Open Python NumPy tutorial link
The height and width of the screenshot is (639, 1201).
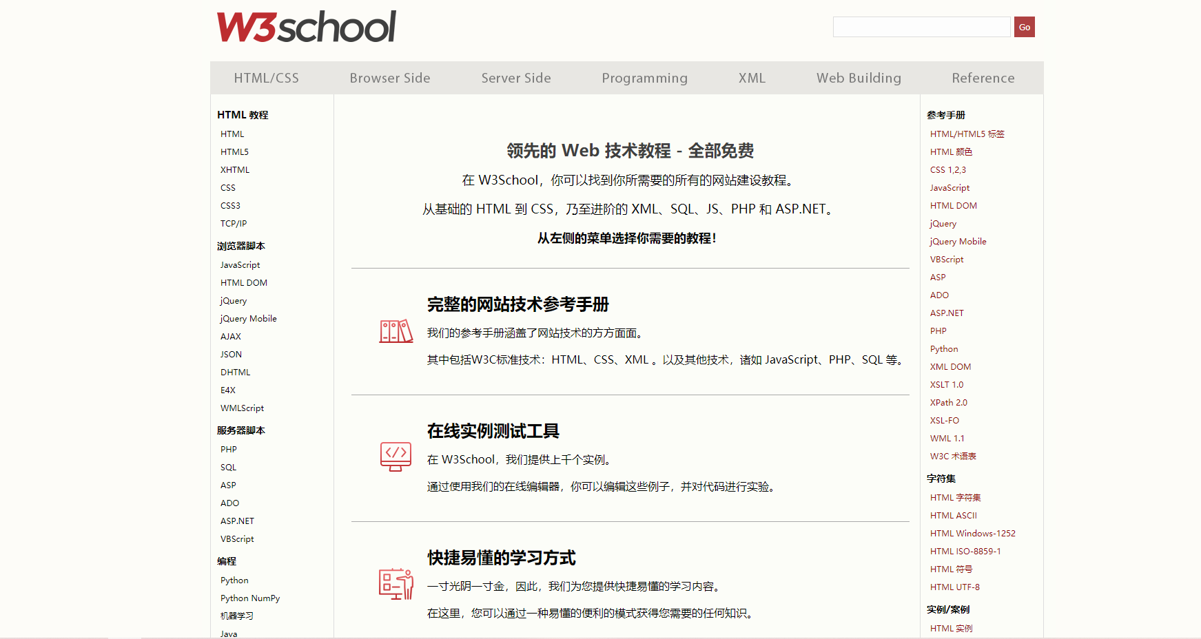[x=250, y=598]
